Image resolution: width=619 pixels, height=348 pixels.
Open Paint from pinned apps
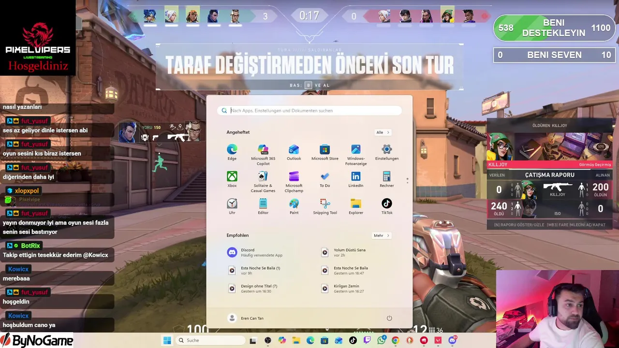pos(294,206)
